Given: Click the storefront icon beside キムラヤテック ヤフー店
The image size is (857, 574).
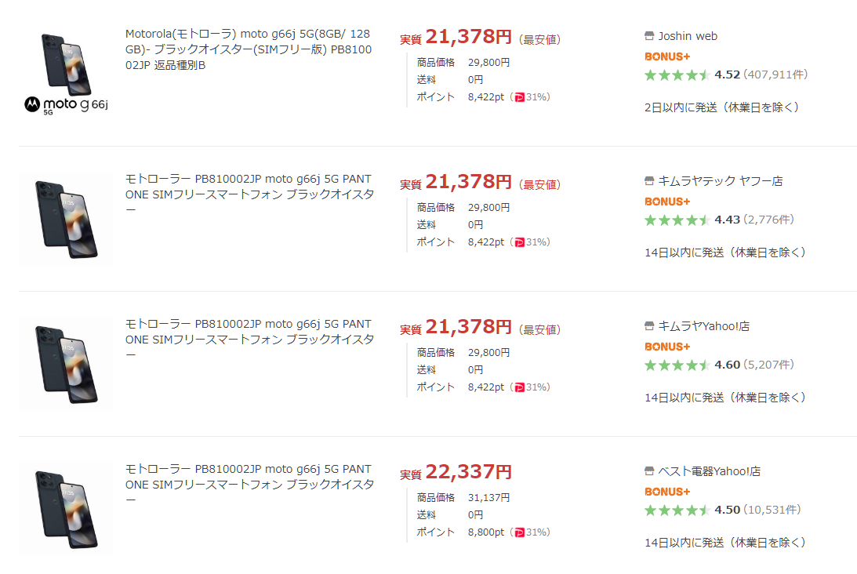Looking at the screenshot, I should coord(649,181).
